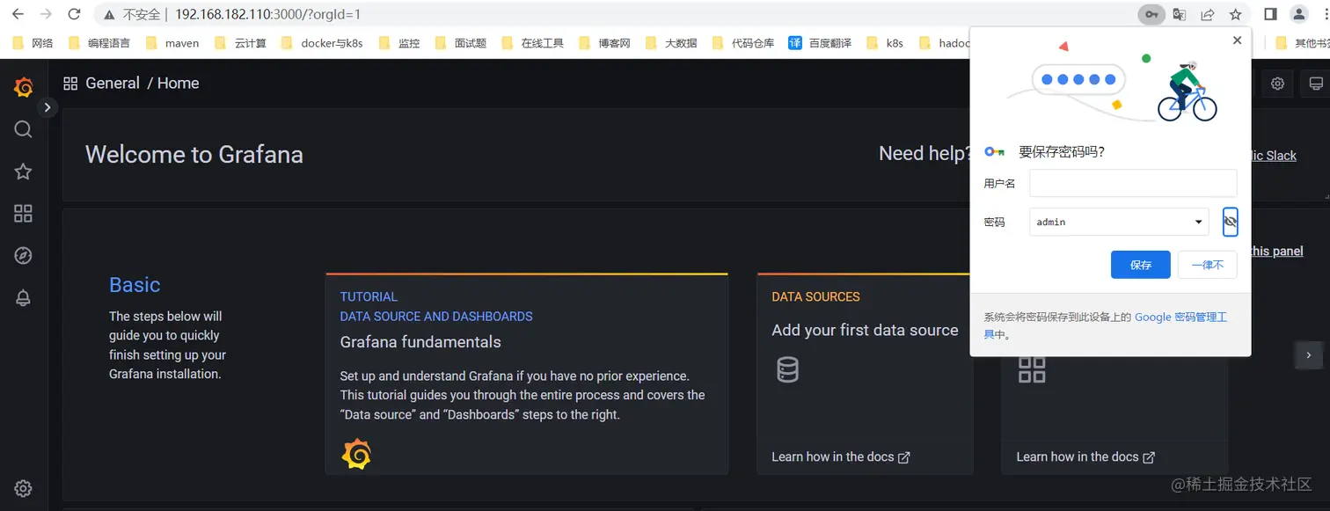This screenshot has width=1330, height=511.
Task: Close the save password popup
Action: coord(1237,40)
